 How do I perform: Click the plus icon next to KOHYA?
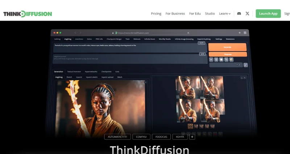pos(192,137)
